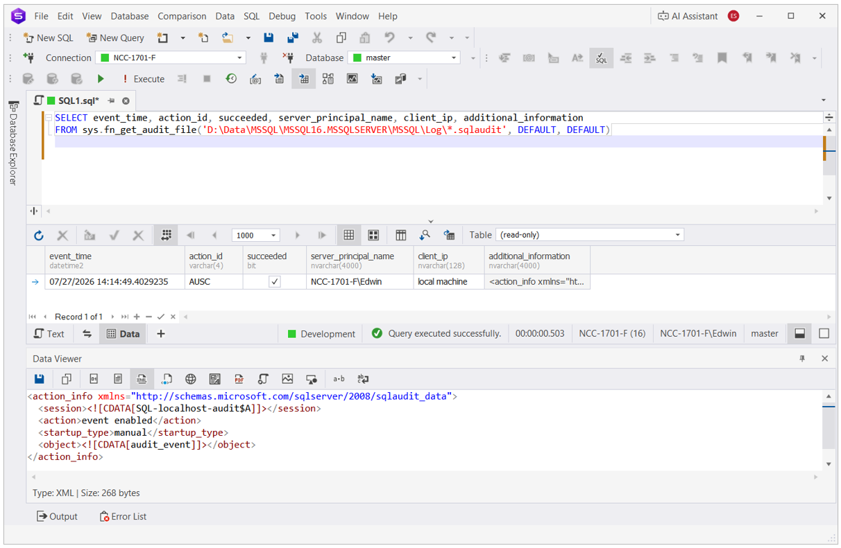
Task: Click the green Run play icon
Action: click(x=101, y=79)
